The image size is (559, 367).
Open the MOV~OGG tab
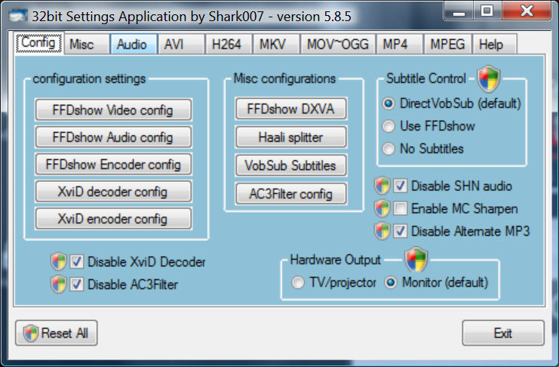coord(337,45)
